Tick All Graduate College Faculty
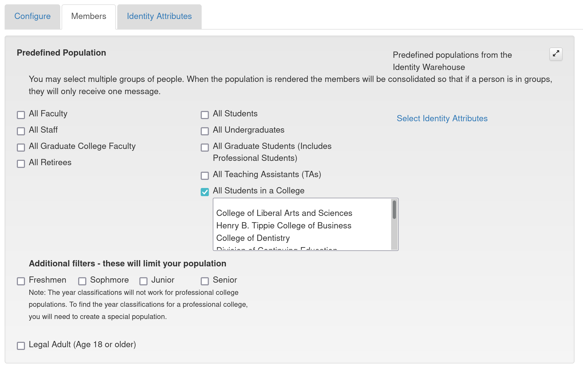Screen dimensions: 583x370 (21, 147)
